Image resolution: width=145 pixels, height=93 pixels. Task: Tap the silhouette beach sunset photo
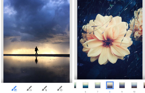[37, 41]
